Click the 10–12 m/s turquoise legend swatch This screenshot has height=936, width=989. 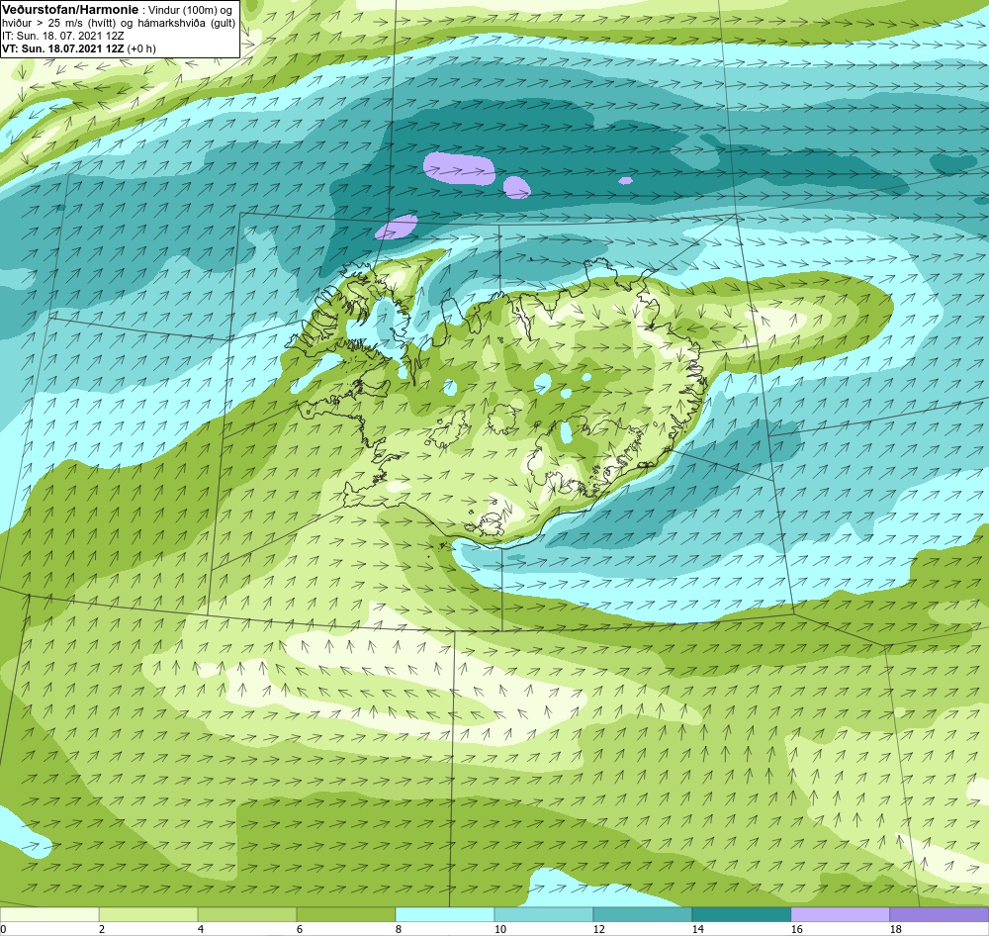point(544,914)
